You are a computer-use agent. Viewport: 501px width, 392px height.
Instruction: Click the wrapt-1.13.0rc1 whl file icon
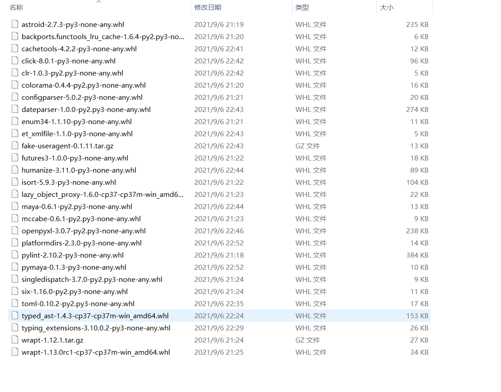tap(15, 352)
